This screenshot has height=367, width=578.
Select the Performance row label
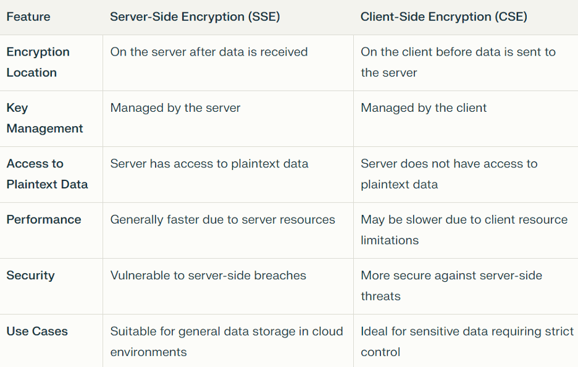(44, 219)
